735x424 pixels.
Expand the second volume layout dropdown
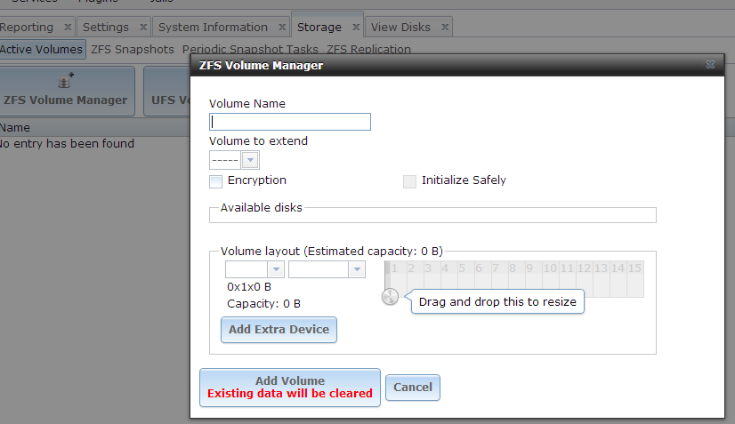pyautogui.click(x=357, y=269)
